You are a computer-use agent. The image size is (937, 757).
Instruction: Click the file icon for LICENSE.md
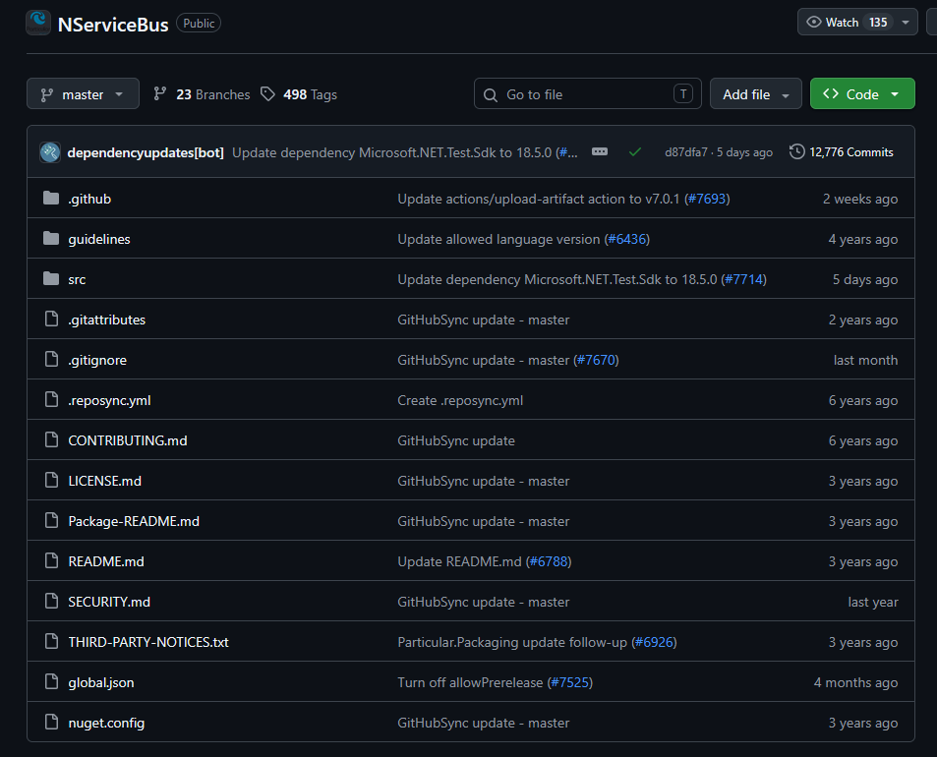51,481
